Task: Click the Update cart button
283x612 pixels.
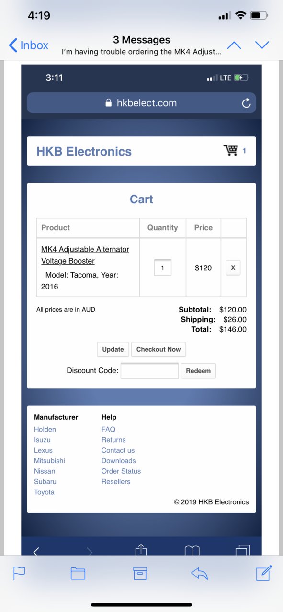Action: [113, 349]
